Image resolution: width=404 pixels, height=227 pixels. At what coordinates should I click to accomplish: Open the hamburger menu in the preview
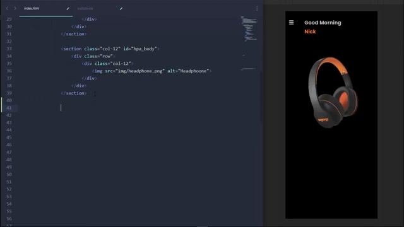(292, 23)
